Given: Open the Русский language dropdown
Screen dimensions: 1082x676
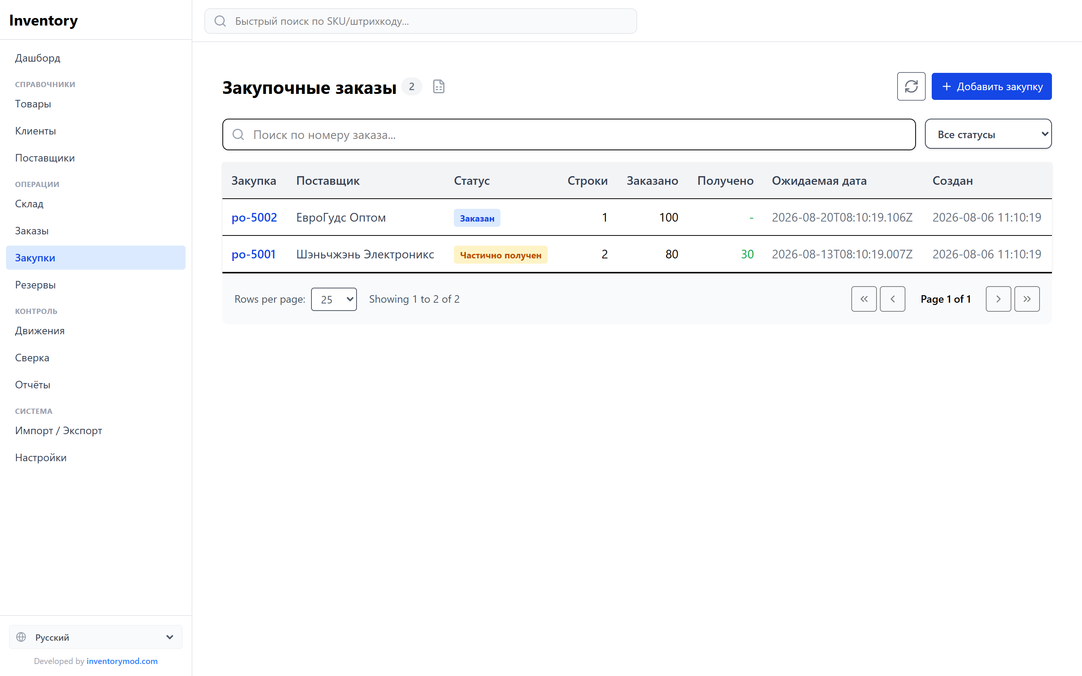Looking at the screenshot, I should (x=96, y=637).
